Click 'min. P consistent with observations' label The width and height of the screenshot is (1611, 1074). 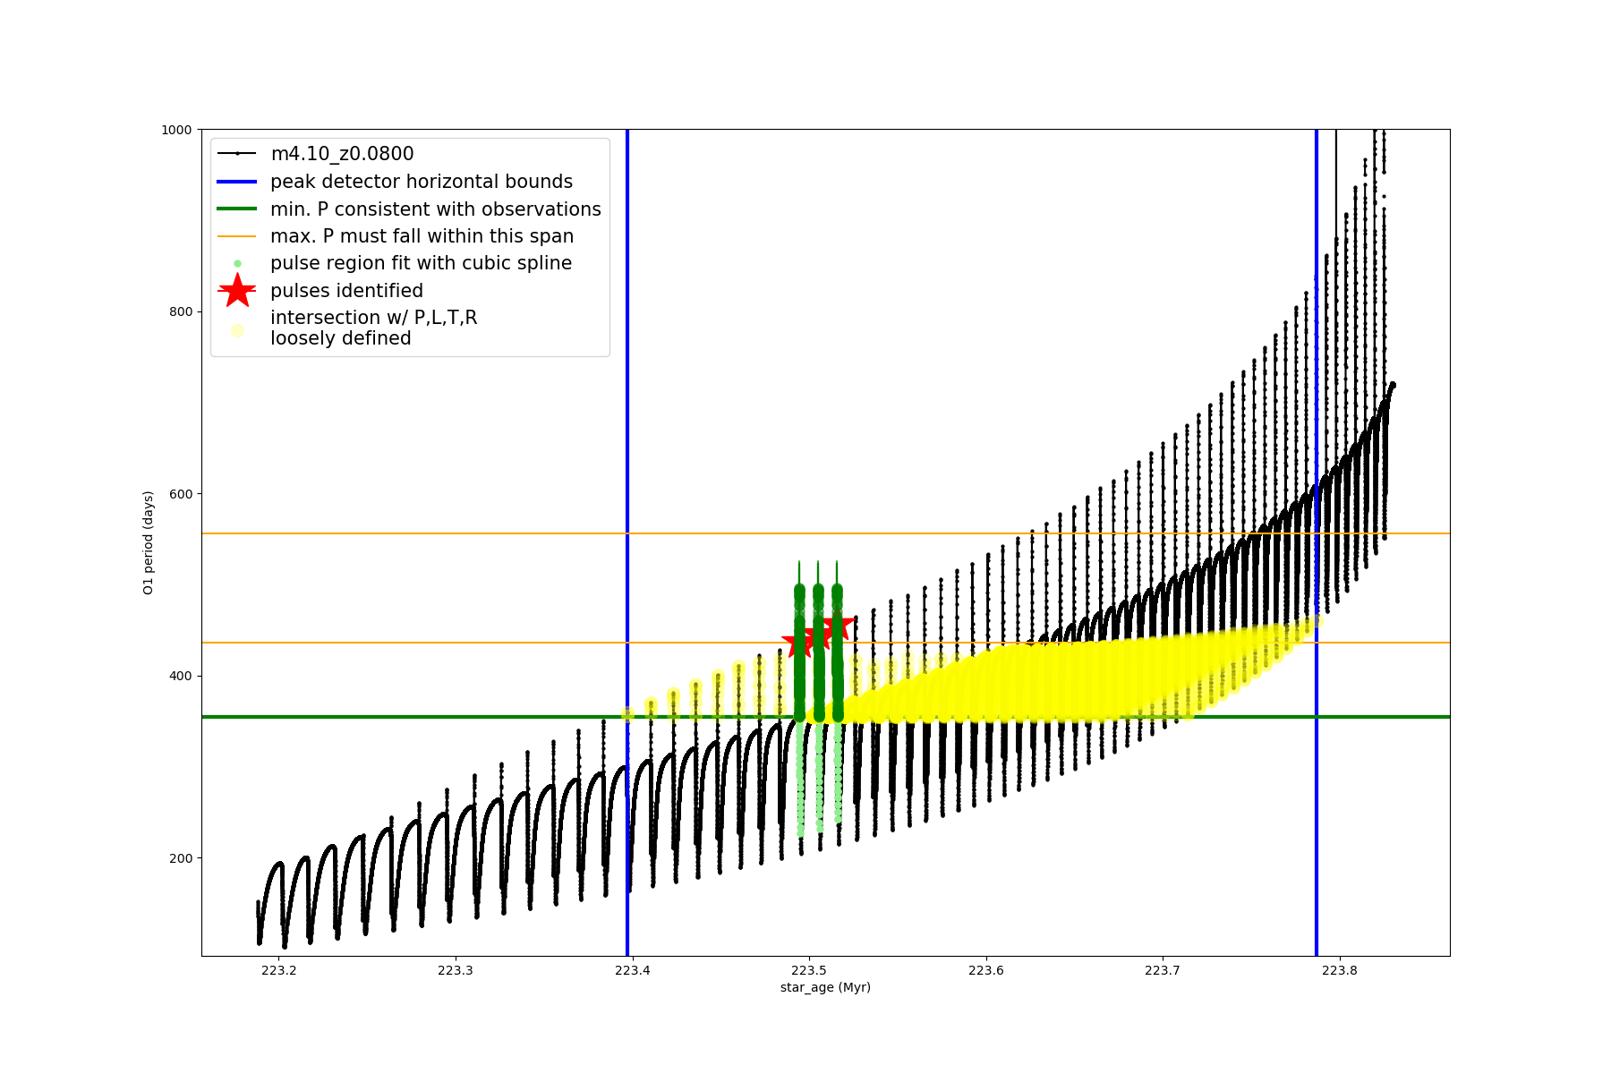[x=435, y=209]
